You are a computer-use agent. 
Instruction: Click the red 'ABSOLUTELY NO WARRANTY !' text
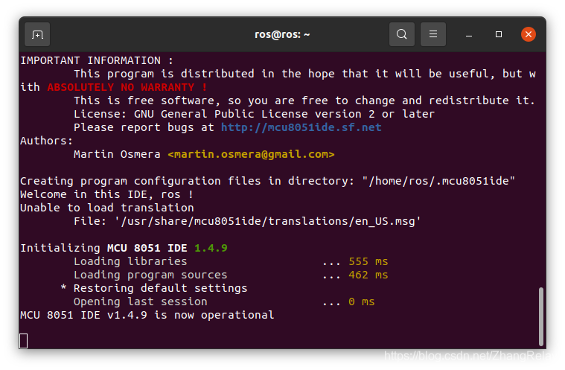pyautogui.click(x=127, y=87)
